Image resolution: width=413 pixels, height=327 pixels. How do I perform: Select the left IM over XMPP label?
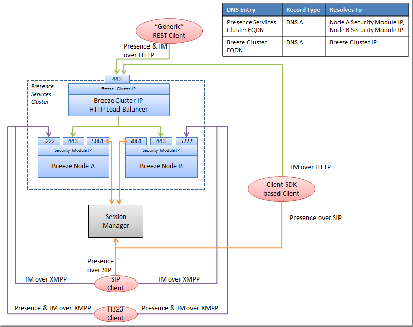click(46, 279)
